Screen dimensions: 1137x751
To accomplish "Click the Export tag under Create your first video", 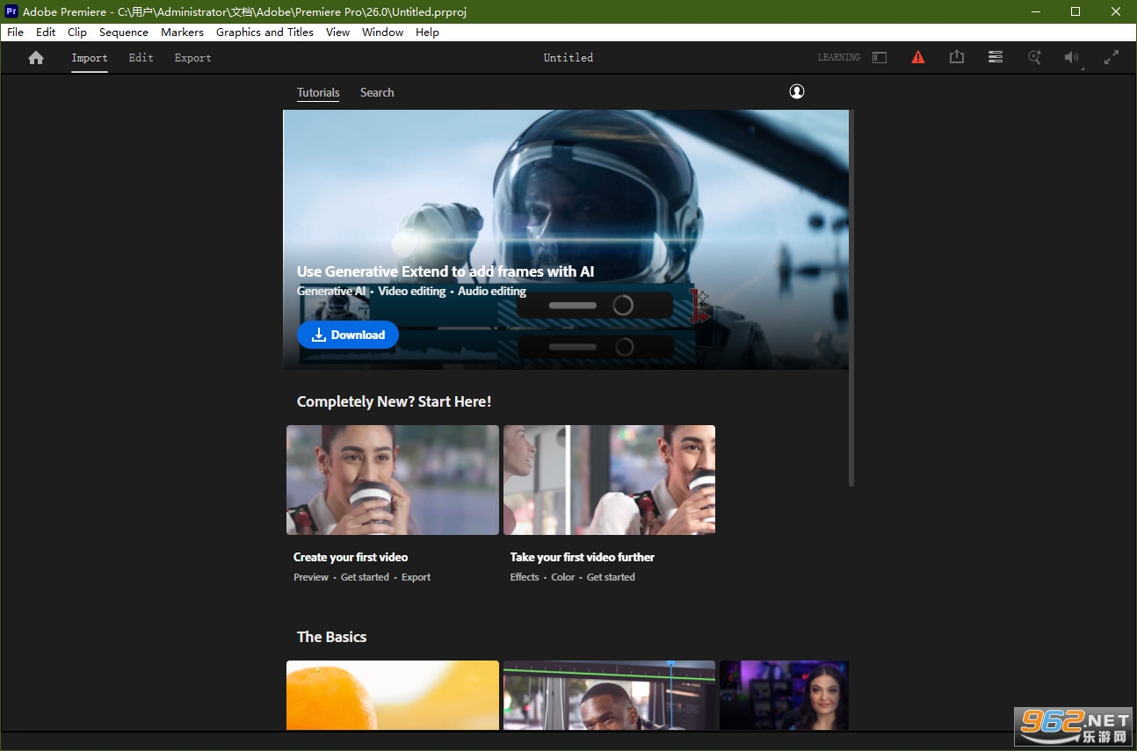I will (416, 577).
